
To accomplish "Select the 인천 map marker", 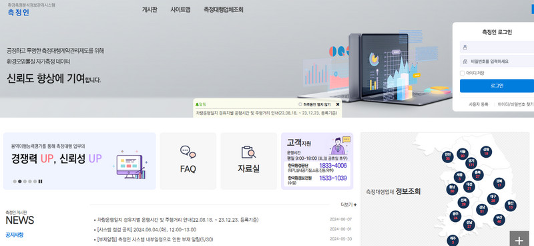I will pyautogui.click(x=447, y=156).
